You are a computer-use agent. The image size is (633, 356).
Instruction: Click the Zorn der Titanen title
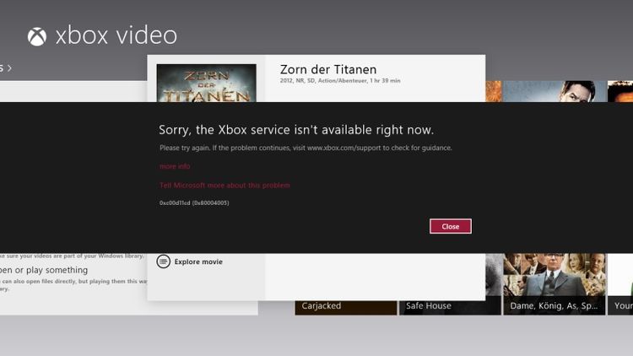pyautogui.click(x=328, y=69)
